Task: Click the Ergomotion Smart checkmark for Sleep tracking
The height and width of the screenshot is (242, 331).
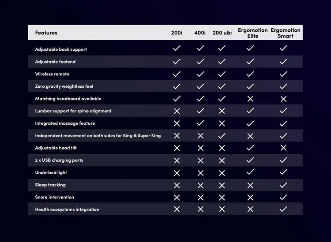Action: [283, 185]
